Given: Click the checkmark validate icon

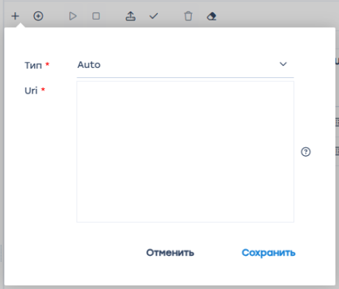Looking at the screenshot, I should (154, 16).
